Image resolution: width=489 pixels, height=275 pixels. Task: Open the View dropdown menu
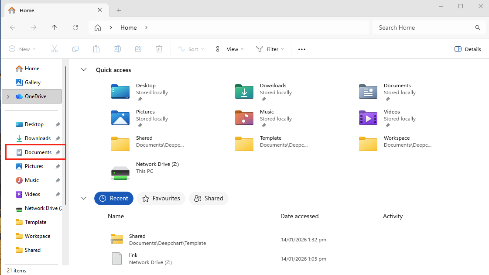pos(230,49)
